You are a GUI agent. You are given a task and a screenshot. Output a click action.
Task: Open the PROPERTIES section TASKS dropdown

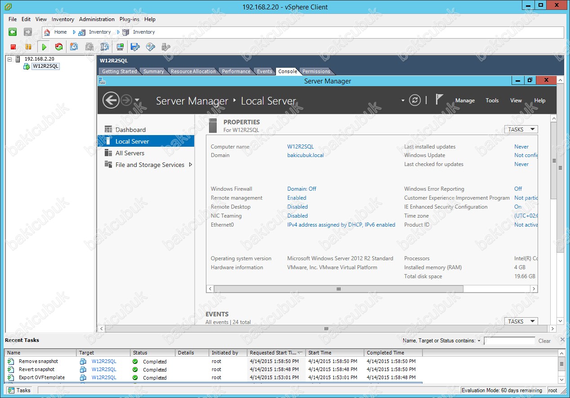coord(521,129)
